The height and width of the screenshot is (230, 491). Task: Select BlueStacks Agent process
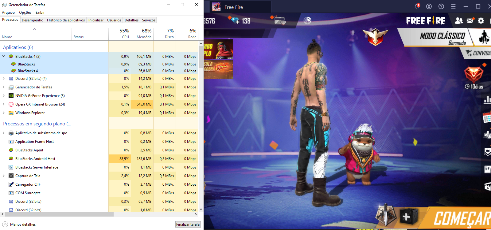tap(99, 150)
